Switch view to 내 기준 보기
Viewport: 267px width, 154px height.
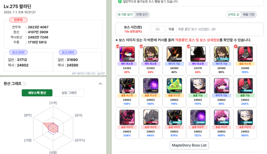[125, 14]
